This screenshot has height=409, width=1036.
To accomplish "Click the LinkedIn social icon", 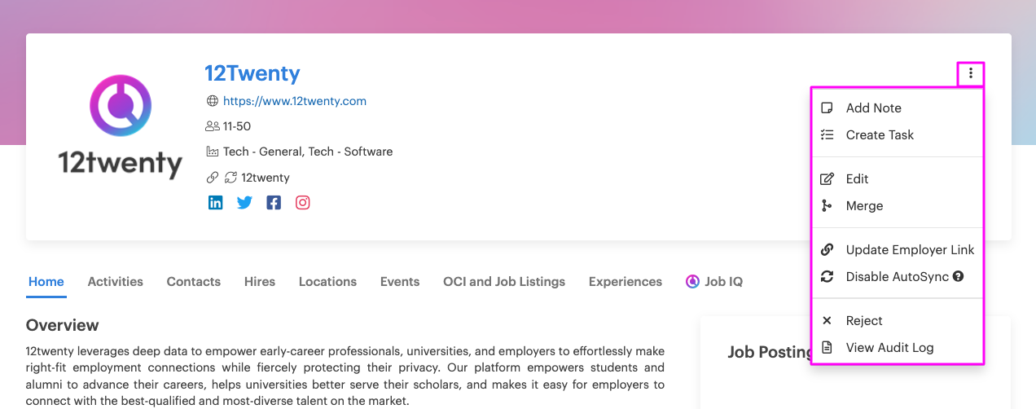I will pos(215,203).
